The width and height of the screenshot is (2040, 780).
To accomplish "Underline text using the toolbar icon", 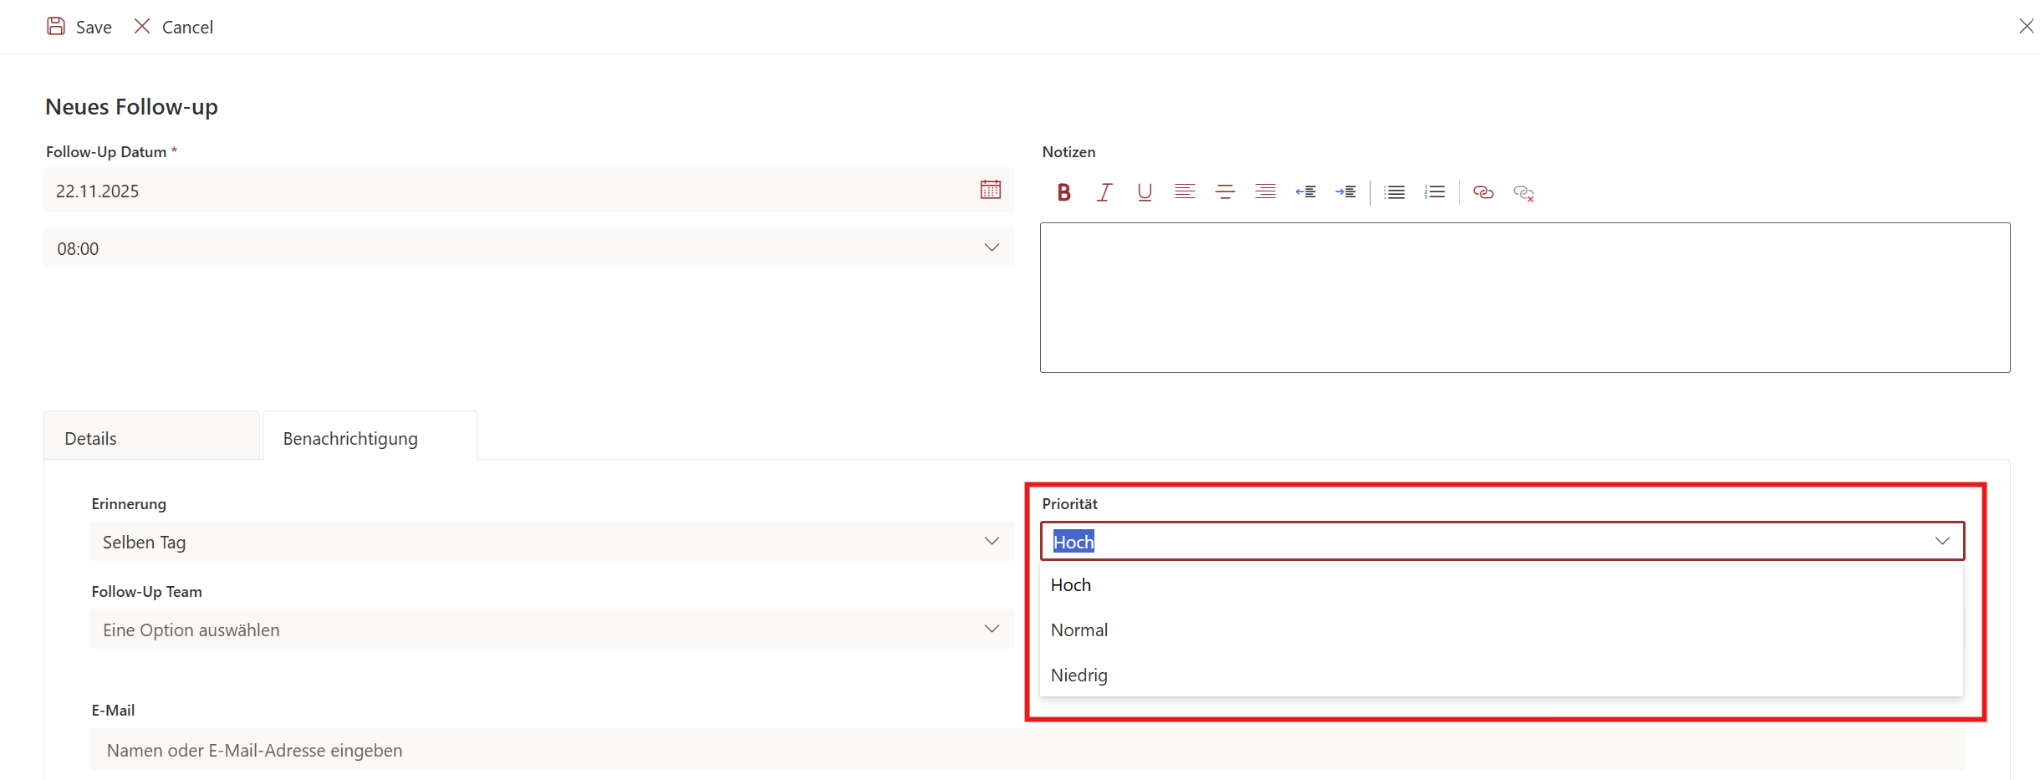I will click(1145, 192).
